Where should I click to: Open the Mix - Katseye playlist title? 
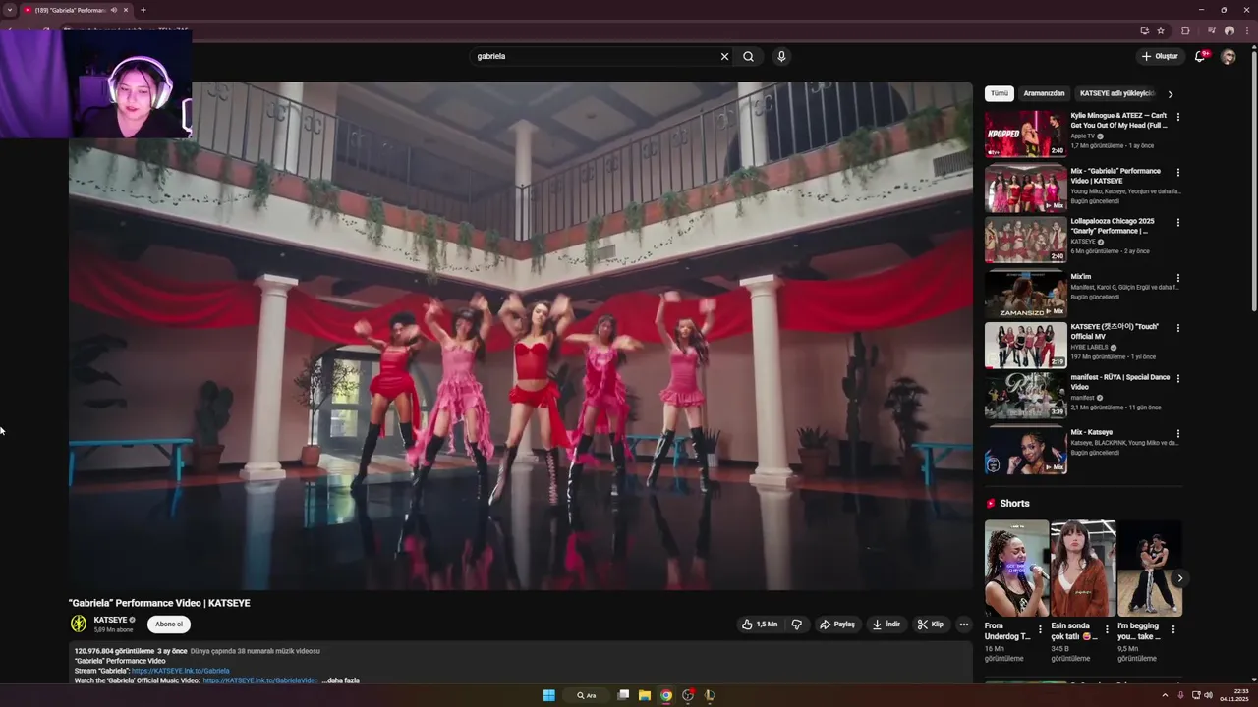coord(1092,432)
